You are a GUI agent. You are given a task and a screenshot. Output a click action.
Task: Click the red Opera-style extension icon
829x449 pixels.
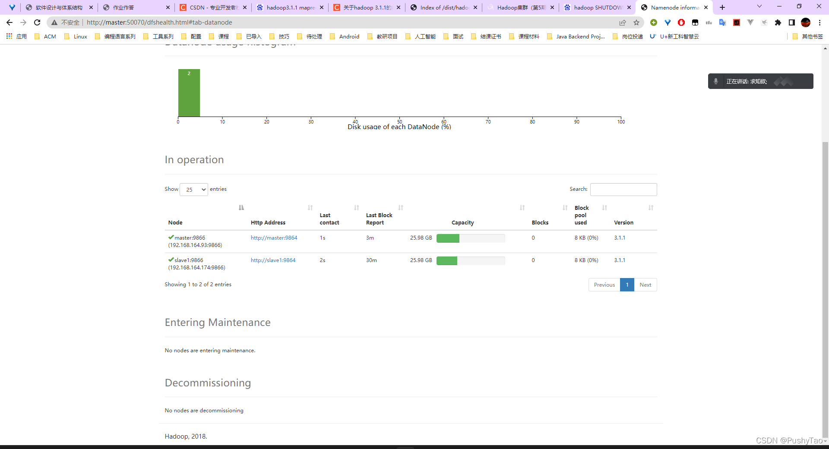681,22
